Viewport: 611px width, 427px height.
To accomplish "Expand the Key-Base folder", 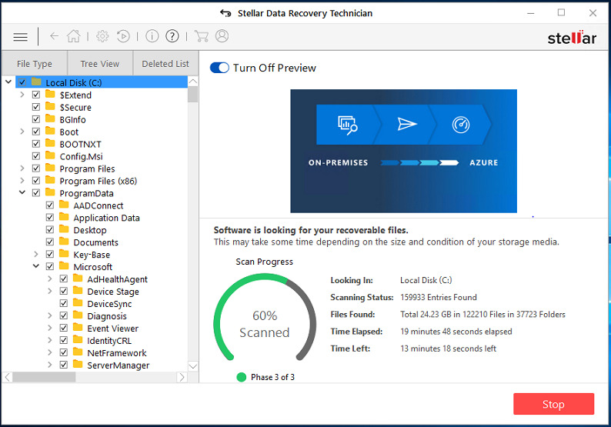I will (x=36, y=255).
